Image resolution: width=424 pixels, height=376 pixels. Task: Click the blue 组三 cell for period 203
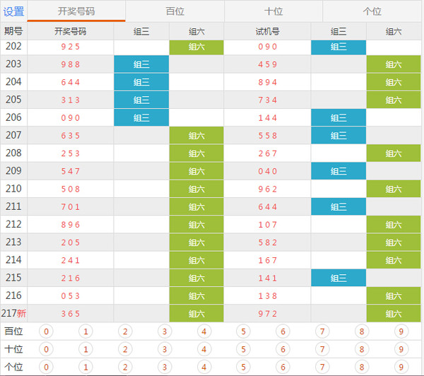[141, 64]
